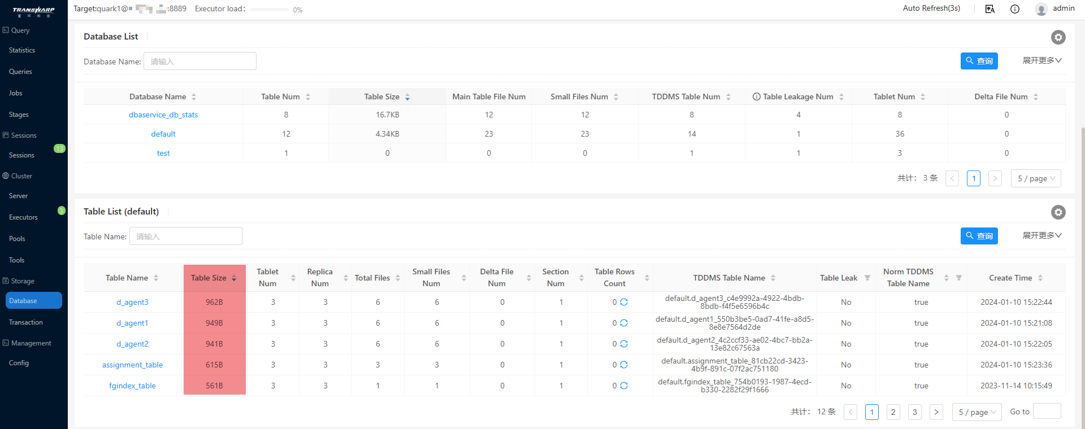
Task: Open Table List settings gear icon
Action: point(1058,212)
